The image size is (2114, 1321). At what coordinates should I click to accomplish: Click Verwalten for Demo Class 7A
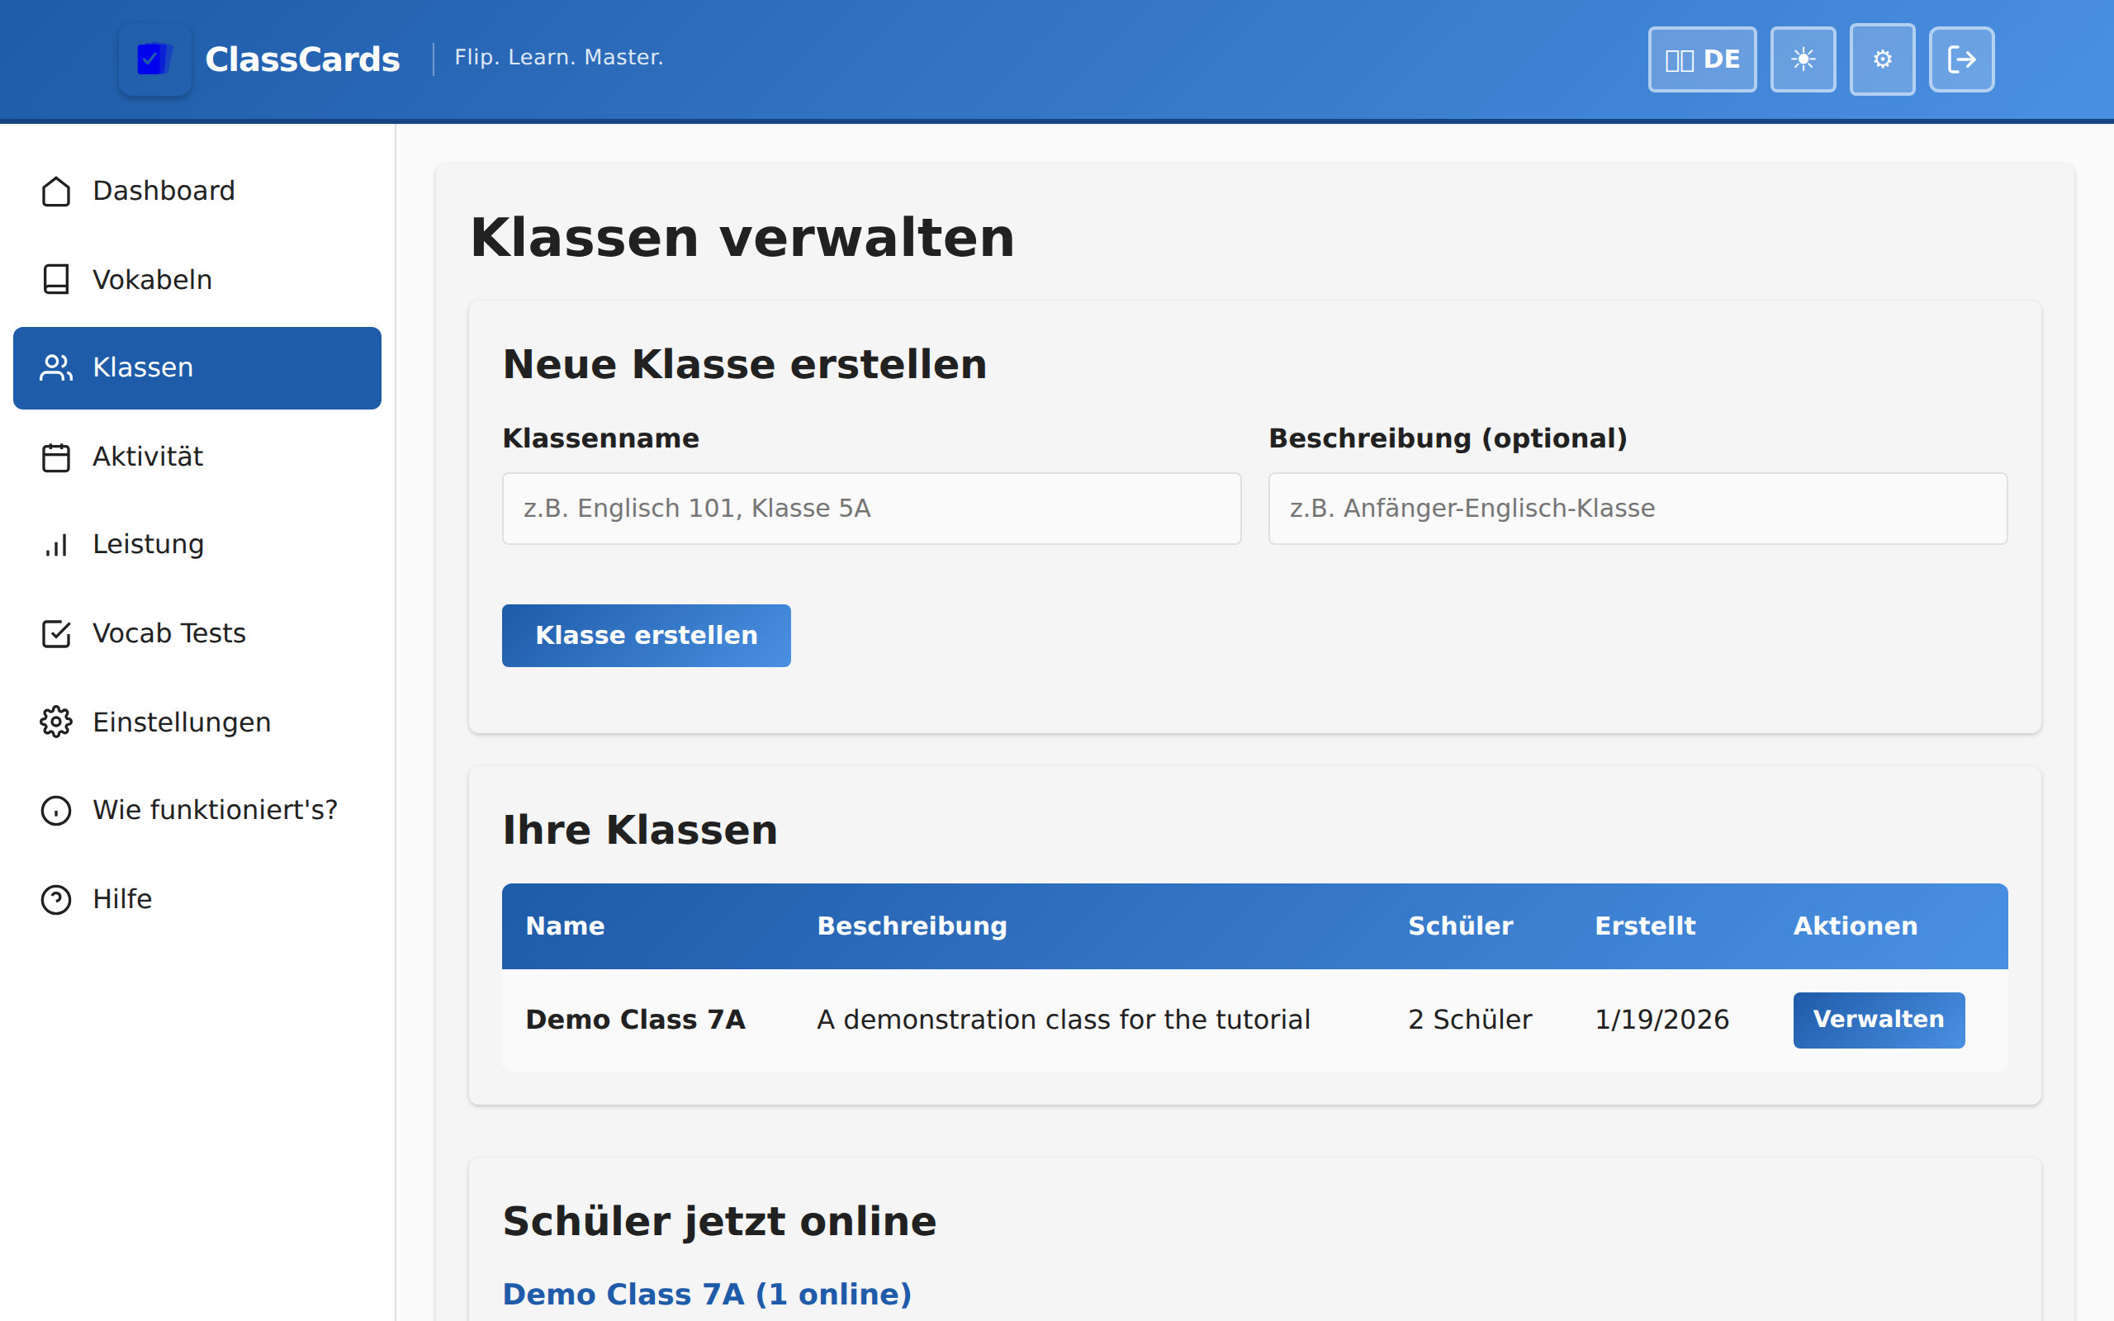click(1878, 1020)
